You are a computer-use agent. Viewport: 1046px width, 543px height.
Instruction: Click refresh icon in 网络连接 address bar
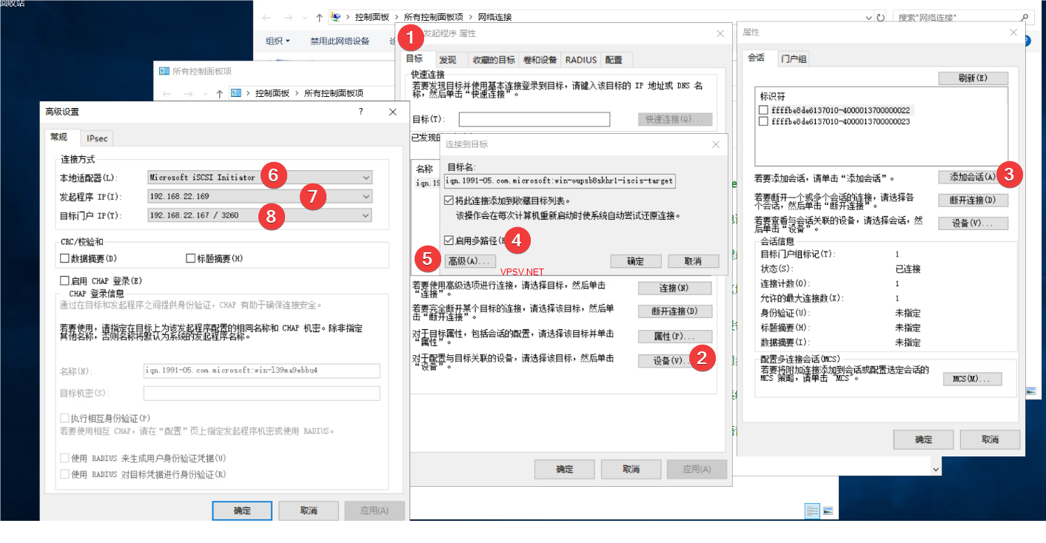pos(880,17)
